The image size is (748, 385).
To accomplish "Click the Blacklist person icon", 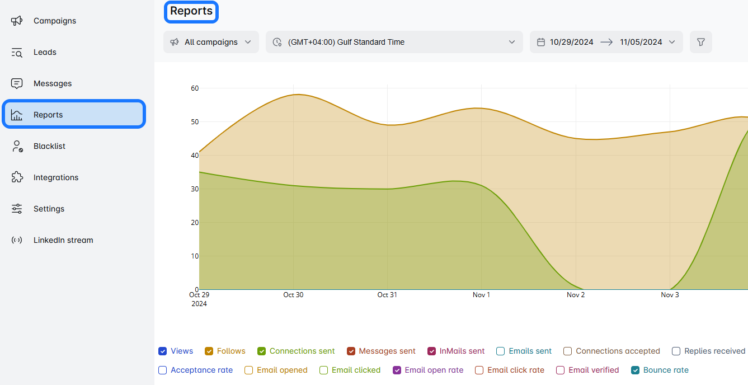I will coord(17,147).
